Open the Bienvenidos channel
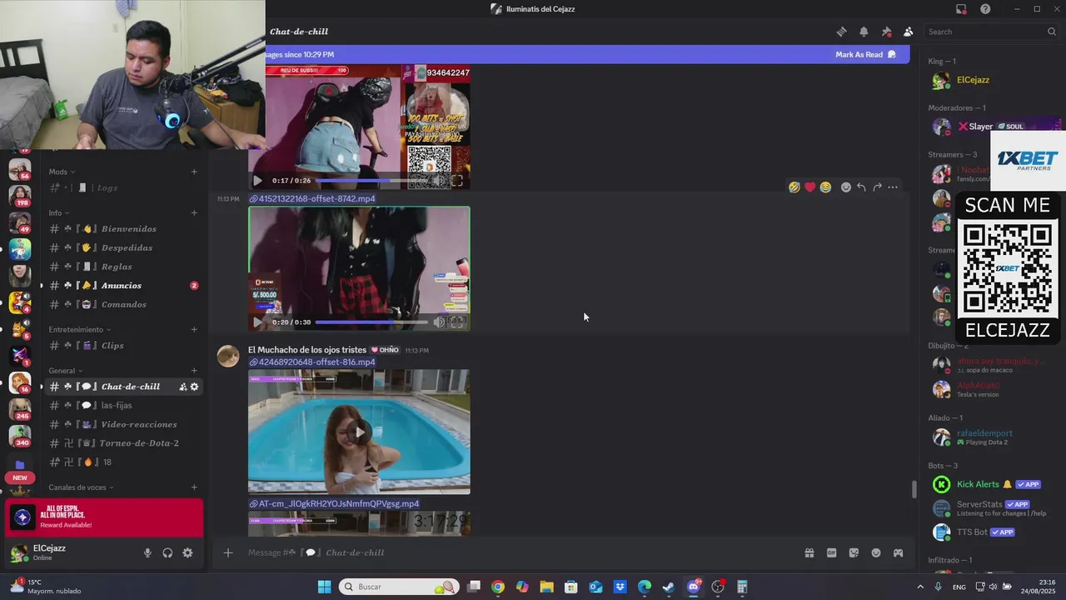Viewport: 1066px width, 600px height. [123, 228]
